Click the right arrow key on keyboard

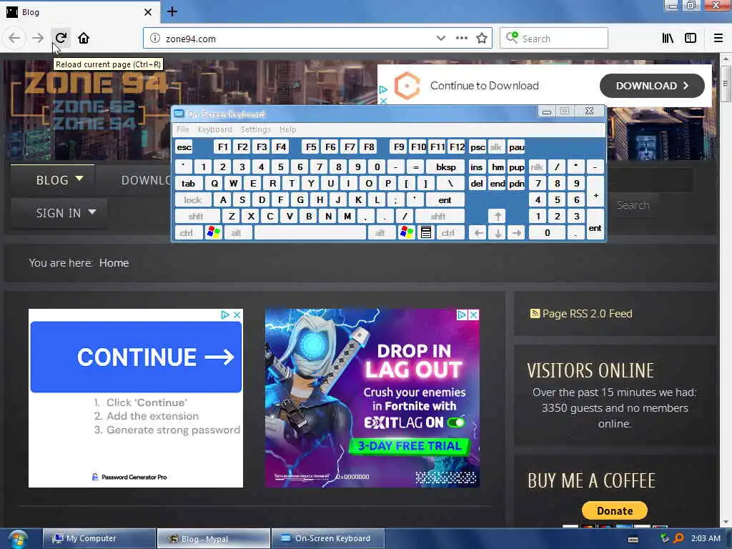(516, 232)
